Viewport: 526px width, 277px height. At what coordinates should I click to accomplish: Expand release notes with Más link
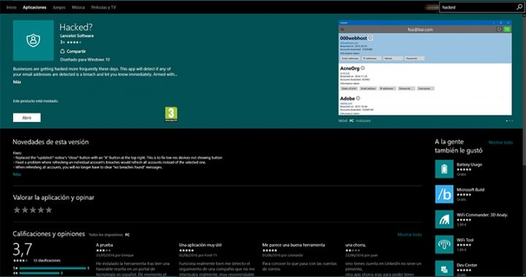click(x=17, y=174)
